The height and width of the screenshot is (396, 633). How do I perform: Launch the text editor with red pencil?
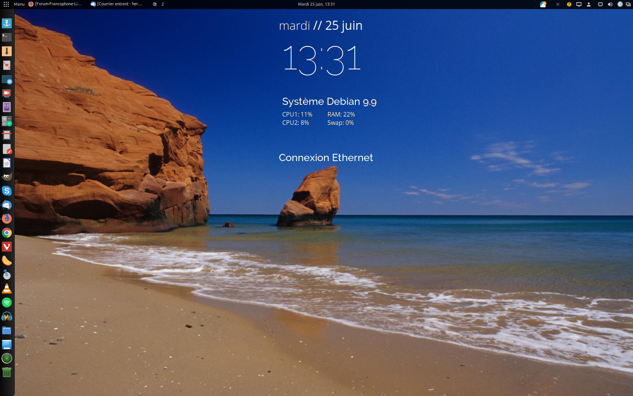[x=7, y=149]
